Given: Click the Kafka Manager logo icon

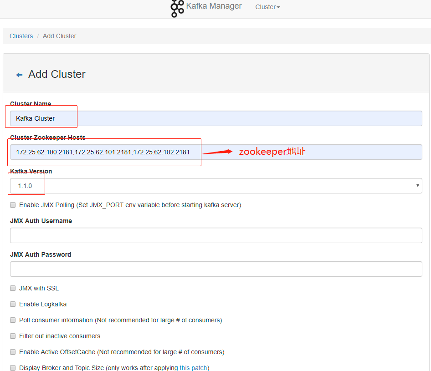Looking at the screenshot, I should tap(177, 9).
